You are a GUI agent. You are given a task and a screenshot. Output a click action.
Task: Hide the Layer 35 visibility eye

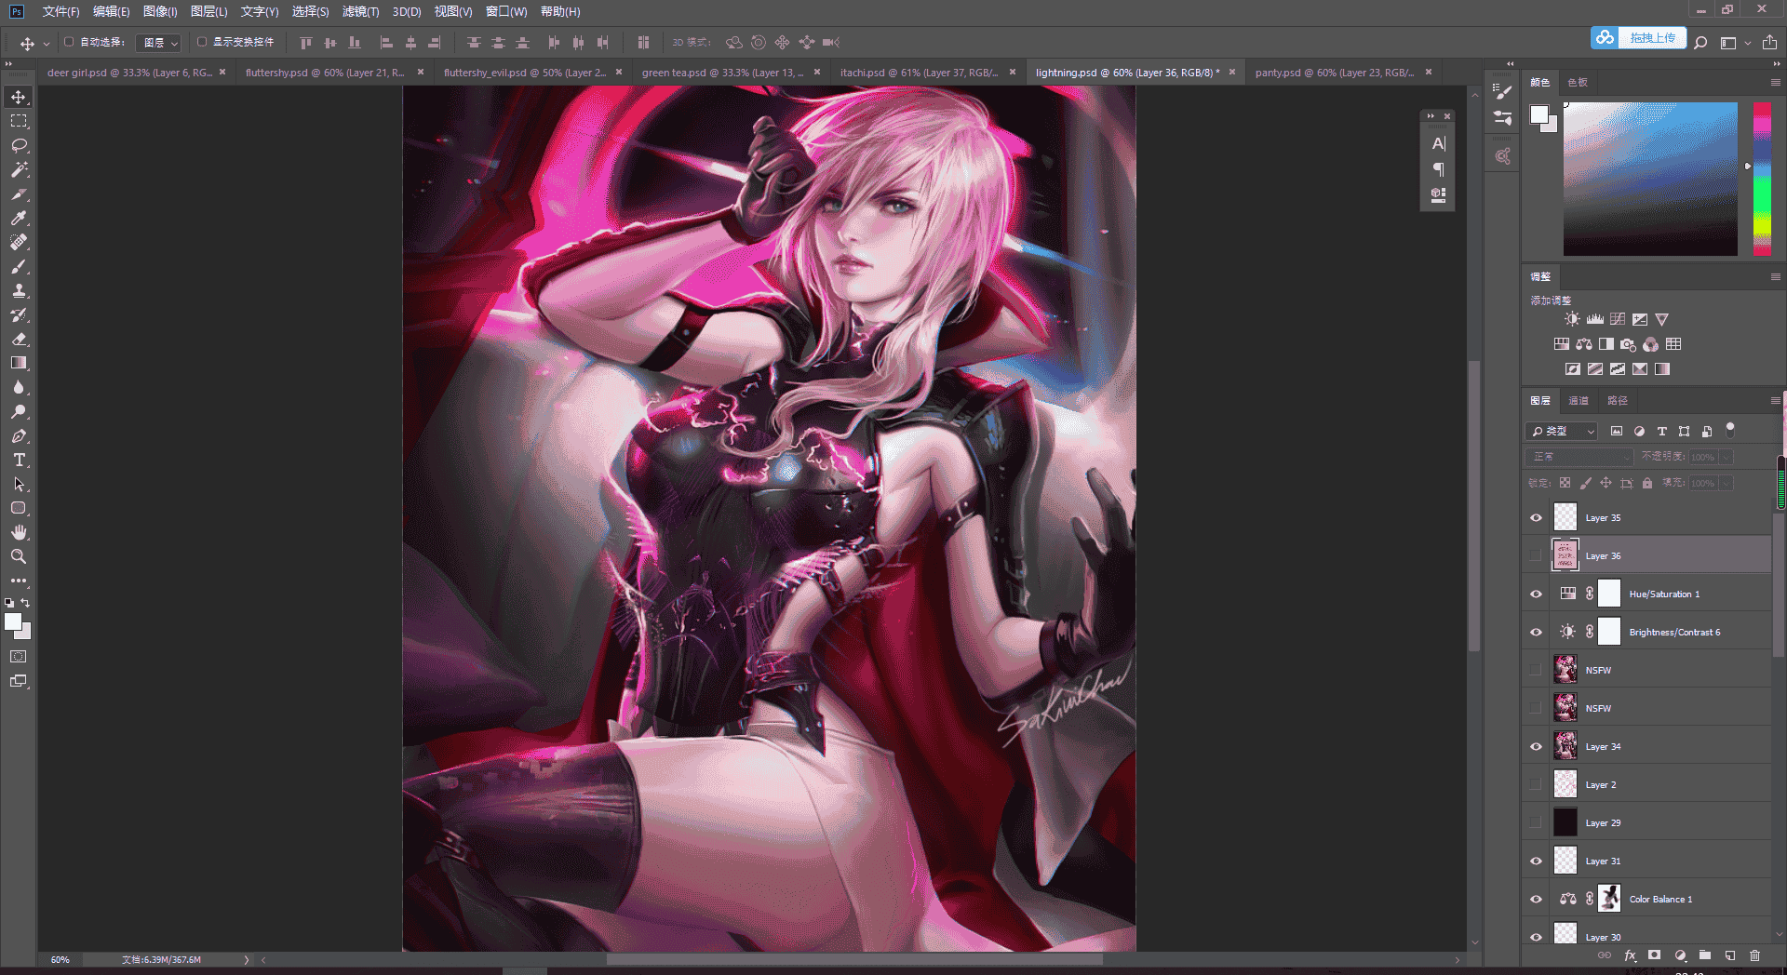point(1536,518)
